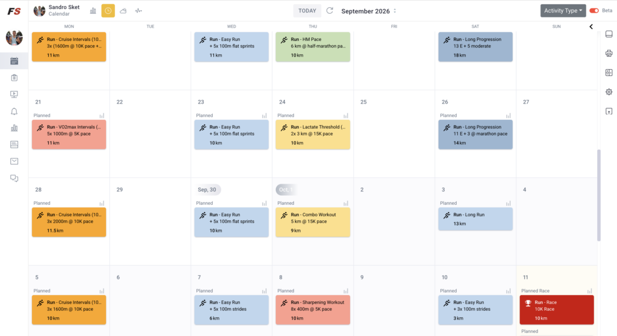Collapse the right side panel with the arrow

click(591, 26)
